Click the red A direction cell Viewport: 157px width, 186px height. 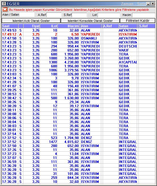[20, 34]
